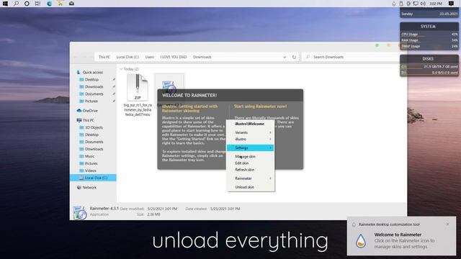
Task: Open the Settings submenu in context menu
Action: (x=251, y=147)
